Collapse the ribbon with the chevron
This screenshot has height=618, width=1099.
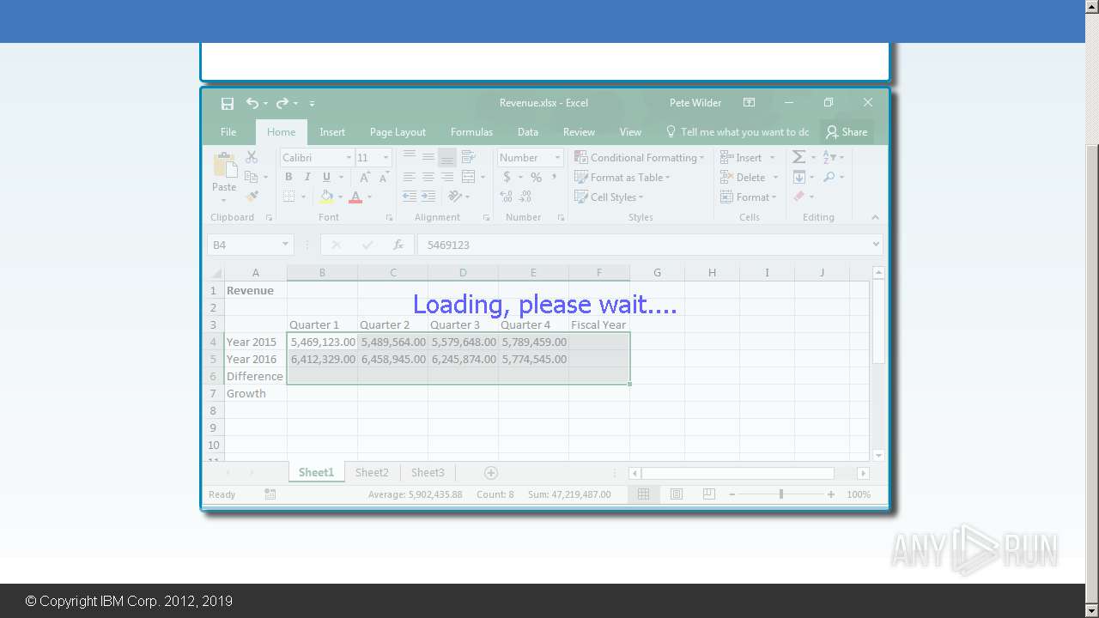pos(875,217)
